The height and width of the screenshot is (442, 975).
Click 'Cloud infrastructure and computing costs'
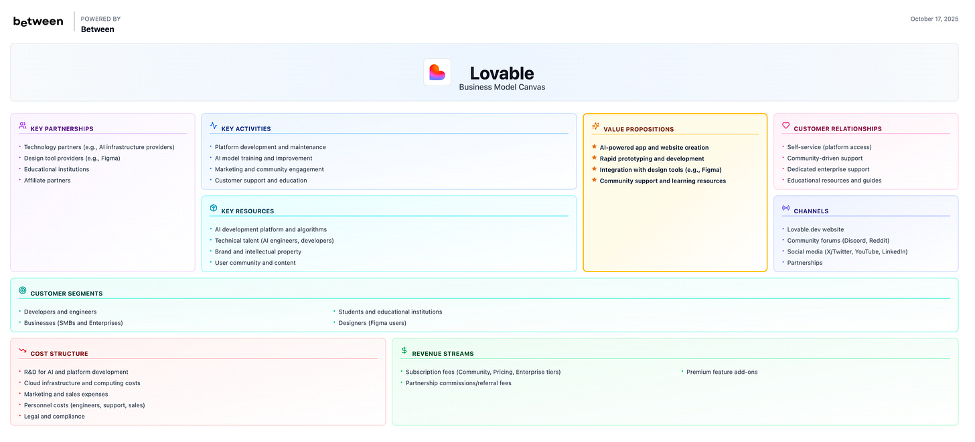click(82, 383)
